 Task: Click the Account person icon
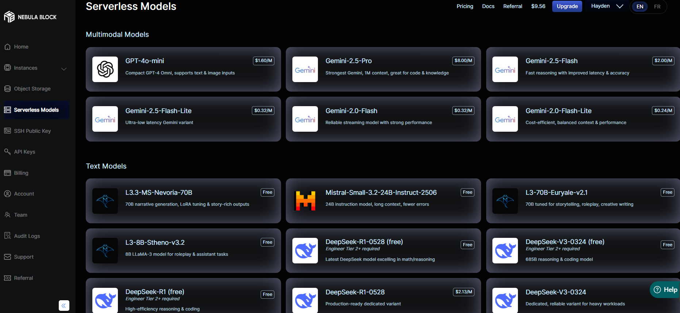tap(7, 194)
